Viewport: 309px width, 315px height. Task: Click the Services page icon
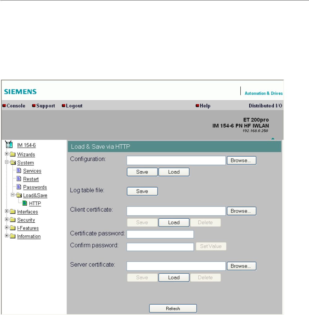click(19, 170)
